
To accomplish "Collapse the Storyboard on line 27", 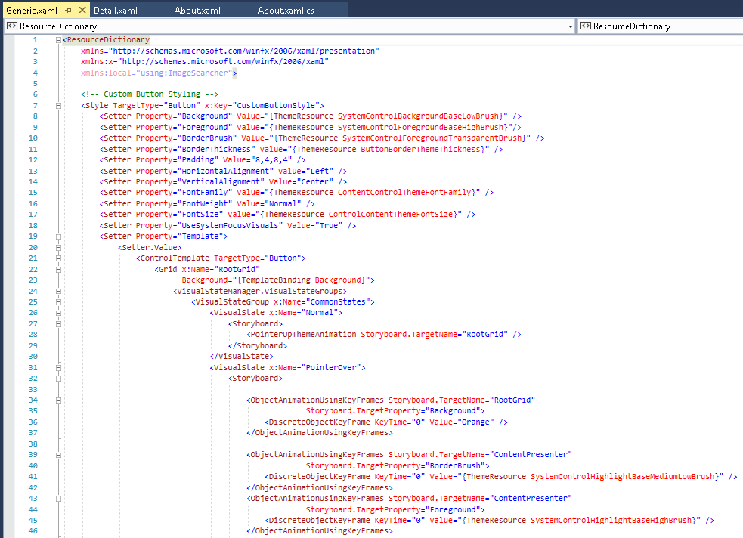I will tap(58, 324).
